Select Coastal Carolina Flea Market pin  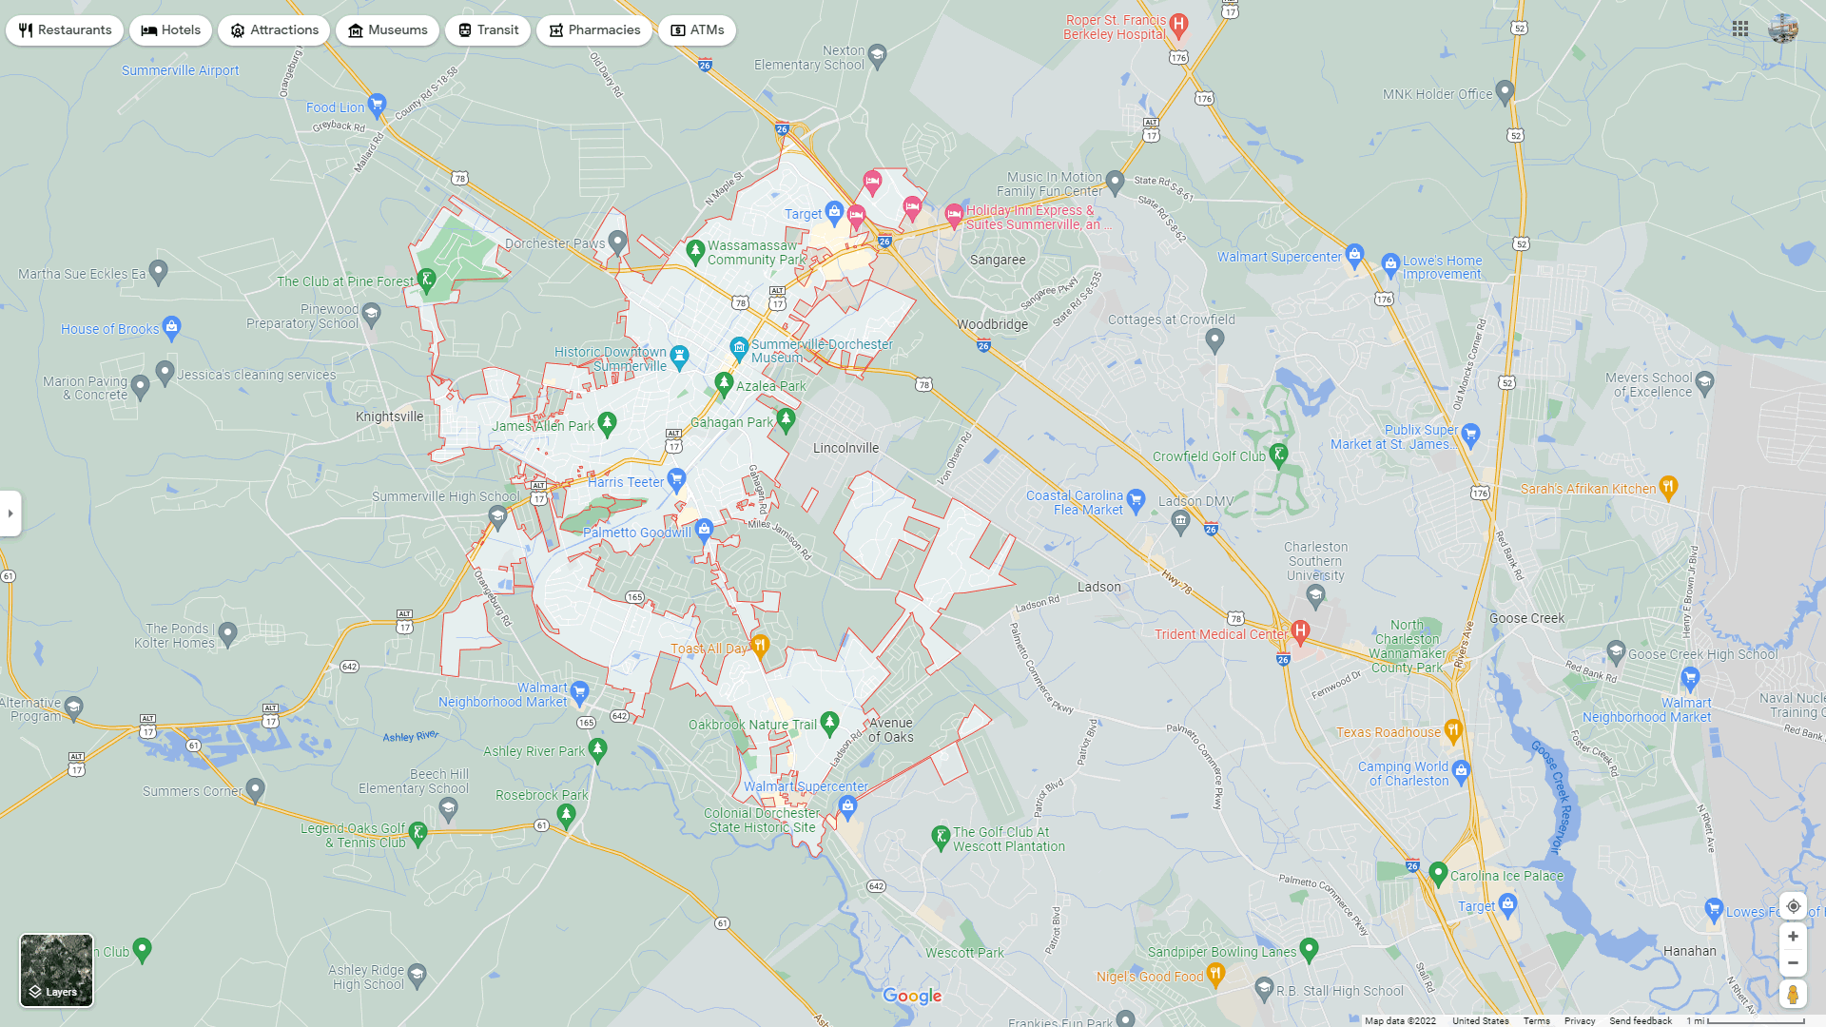[1136, 500]
